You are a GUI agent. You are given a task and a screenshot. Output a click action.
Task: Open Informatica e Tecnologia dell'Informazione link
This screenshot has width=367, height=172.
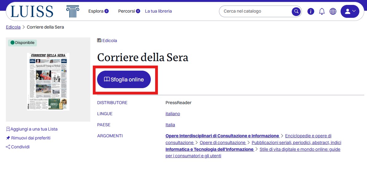point(209,149)
